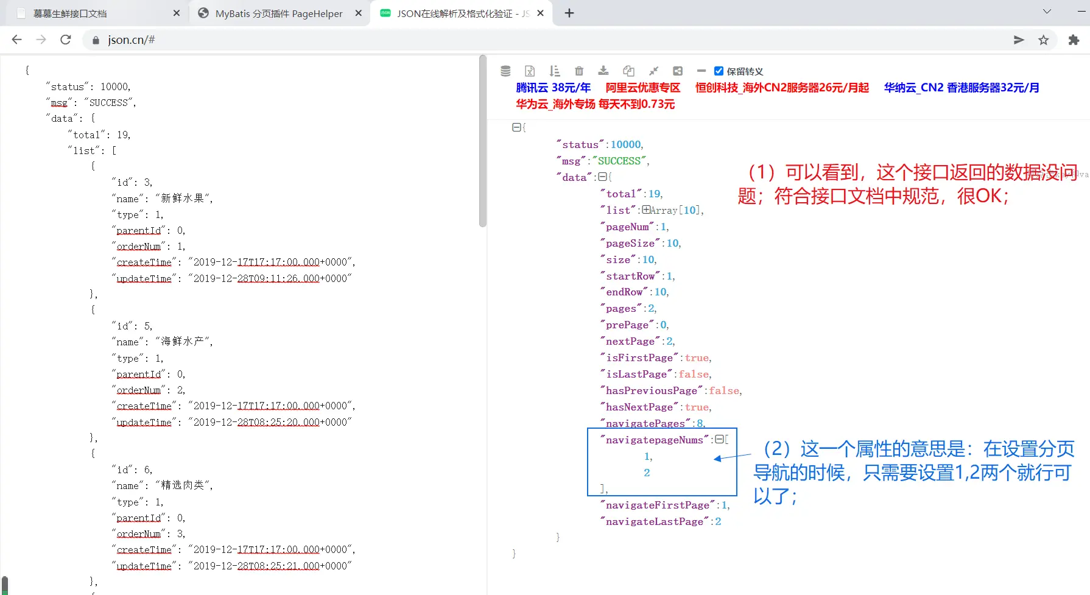Collapse the root JSON object node
The image size is (1090, 595).
pos(516,127)
